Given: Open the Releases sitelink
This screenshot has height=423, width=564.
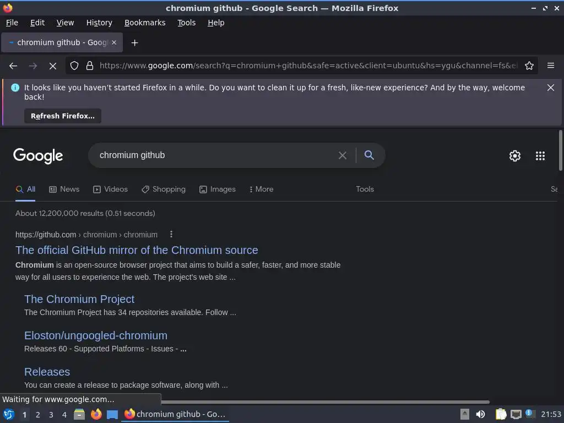Looking at the screenshot, I should click(47, 372).
